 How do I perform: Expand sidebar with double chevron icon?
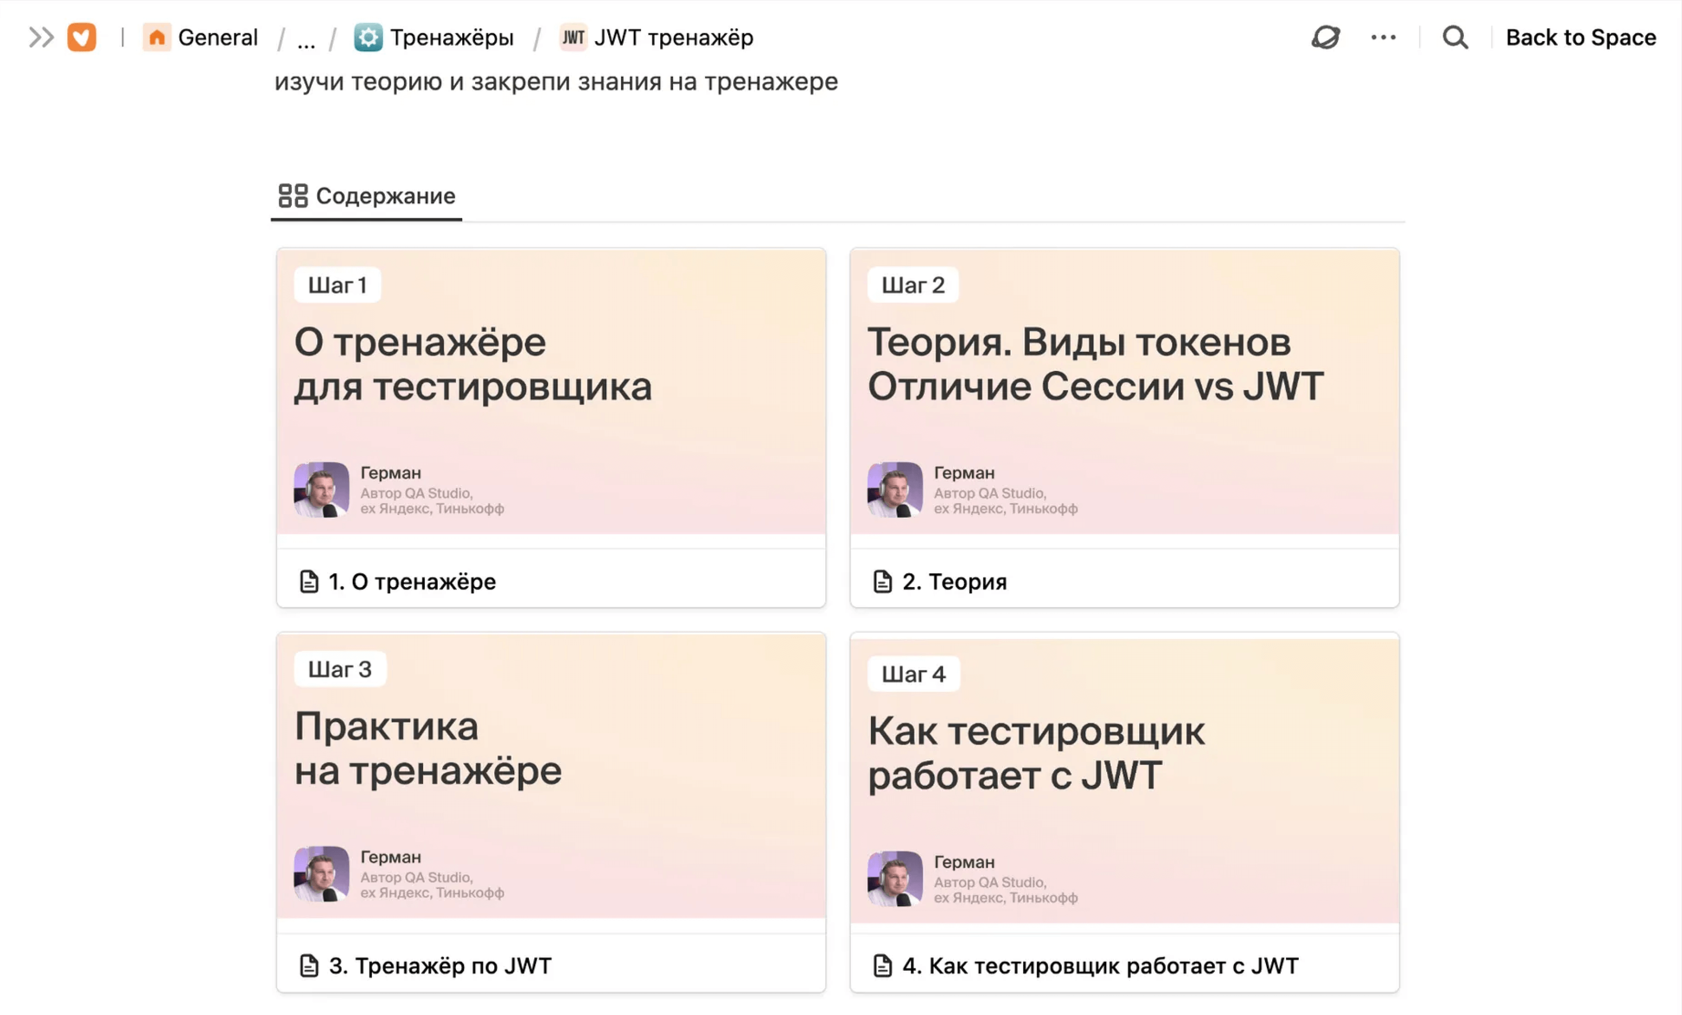click(x=41, y=37)
